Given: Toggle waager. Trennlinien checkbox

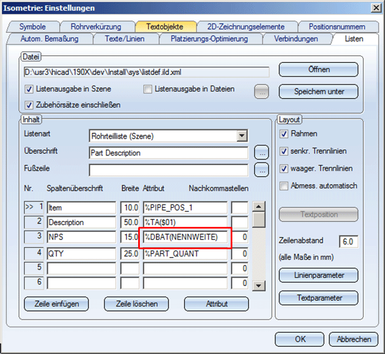Looking at the screenshot, I should pyautogui.click(x=284, y=169).
